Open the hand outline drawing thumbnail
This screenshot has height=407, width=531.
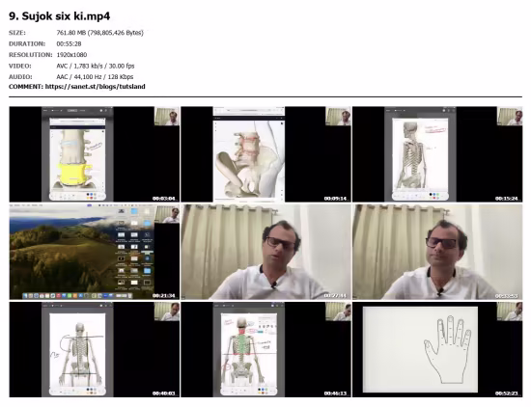(x=437, y=349)
